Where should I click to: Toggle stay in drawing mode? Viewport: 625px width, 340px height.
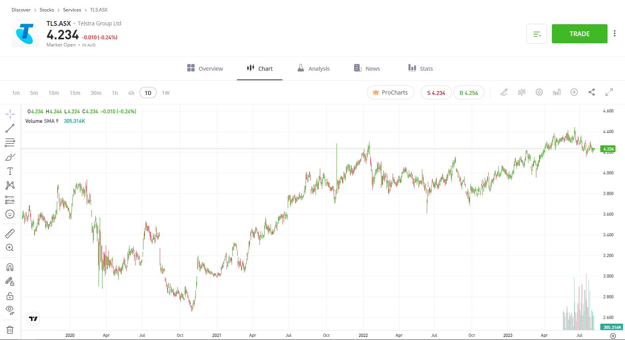10,282
